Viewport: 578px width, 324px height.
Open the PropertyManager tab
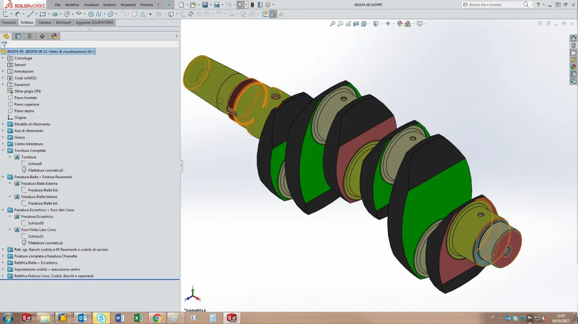[18, 36]
